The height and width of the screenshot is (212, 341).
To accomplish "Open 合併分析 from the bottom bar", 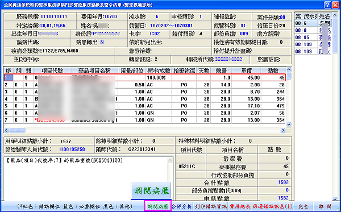I will click(x=182, y=206).
